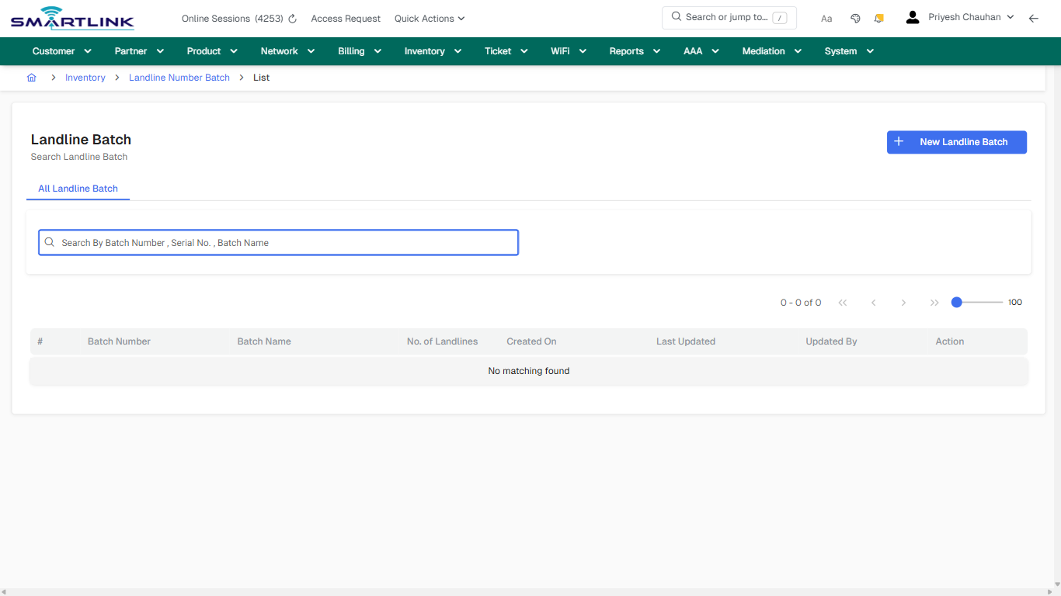Open the theme palette icon

pyautogui.click(x=854, y=18)
